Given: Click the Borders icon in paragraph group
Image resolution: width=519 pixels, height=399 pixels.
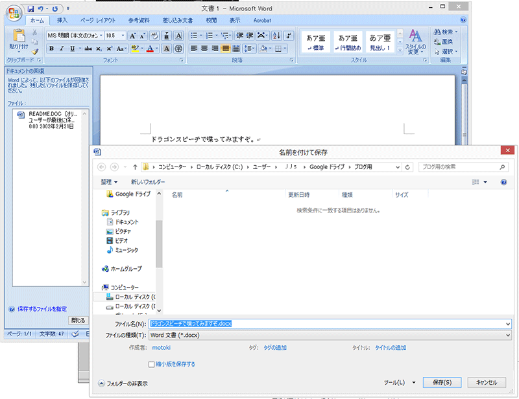Looking at the screenshot, I should tap(278, 49).
